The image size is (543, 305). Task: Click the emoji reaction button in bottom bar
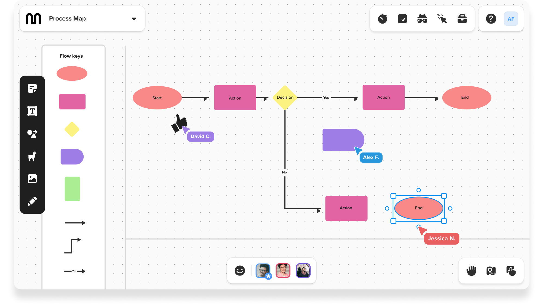(x=239, y=270)
